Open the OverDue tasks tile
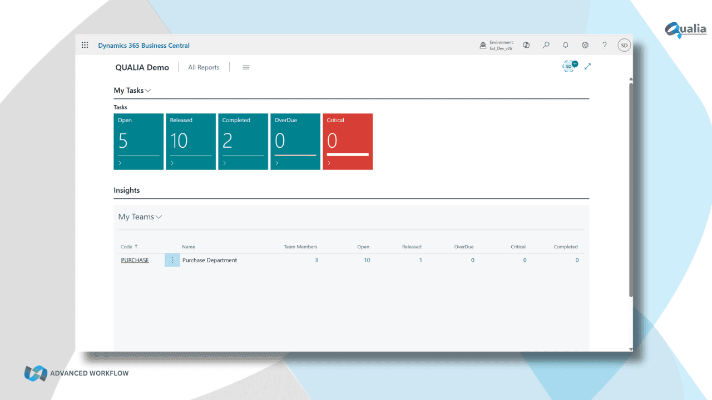This screenshot has width=712, height=400. (x=295, y=142)
